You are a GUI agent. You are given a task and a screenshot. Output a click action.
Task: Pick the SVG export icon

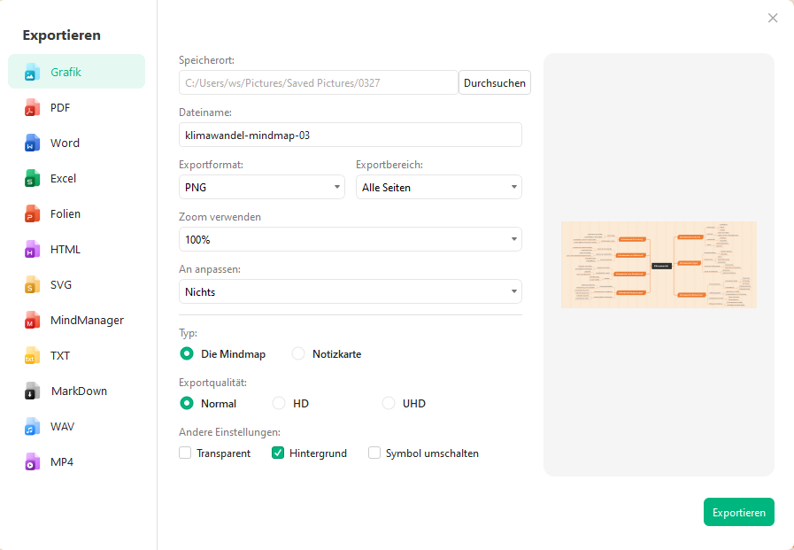33,285
